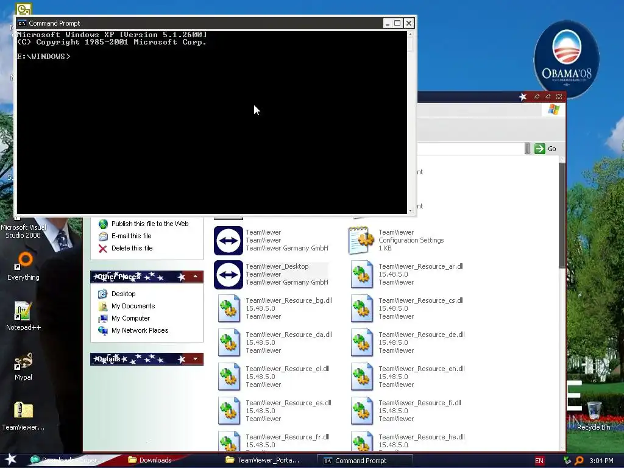Maximize the Command Prompt window

(397, 23)
